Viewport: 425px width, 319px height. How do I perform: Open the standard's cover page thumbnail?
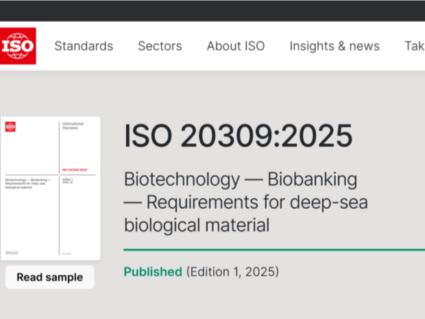click(51, 188)
